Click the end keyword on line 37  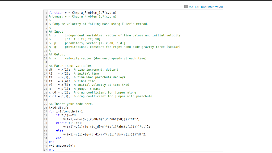51,149
